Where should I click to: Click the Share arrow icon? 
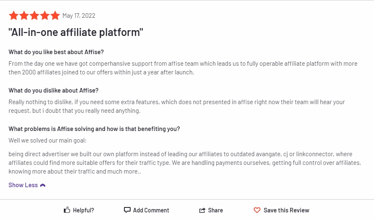202,210
